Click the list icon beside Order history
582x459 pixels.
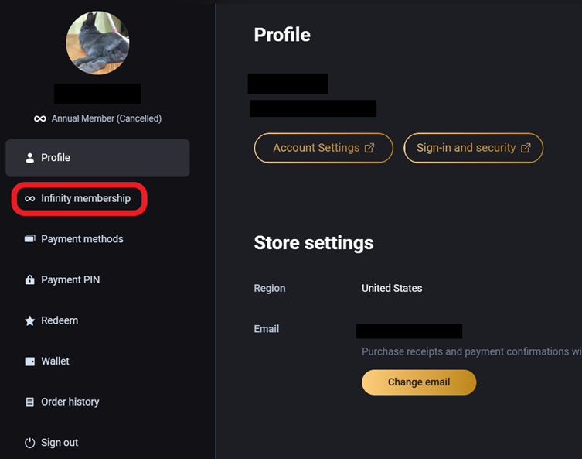(30, 402)
